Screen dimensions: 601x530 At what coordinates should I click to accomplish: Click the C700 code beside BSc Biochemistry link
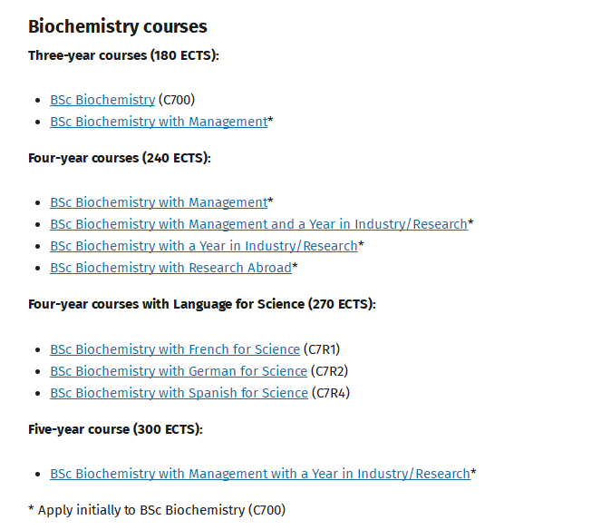pyautogui.click(x=177, y=100)
